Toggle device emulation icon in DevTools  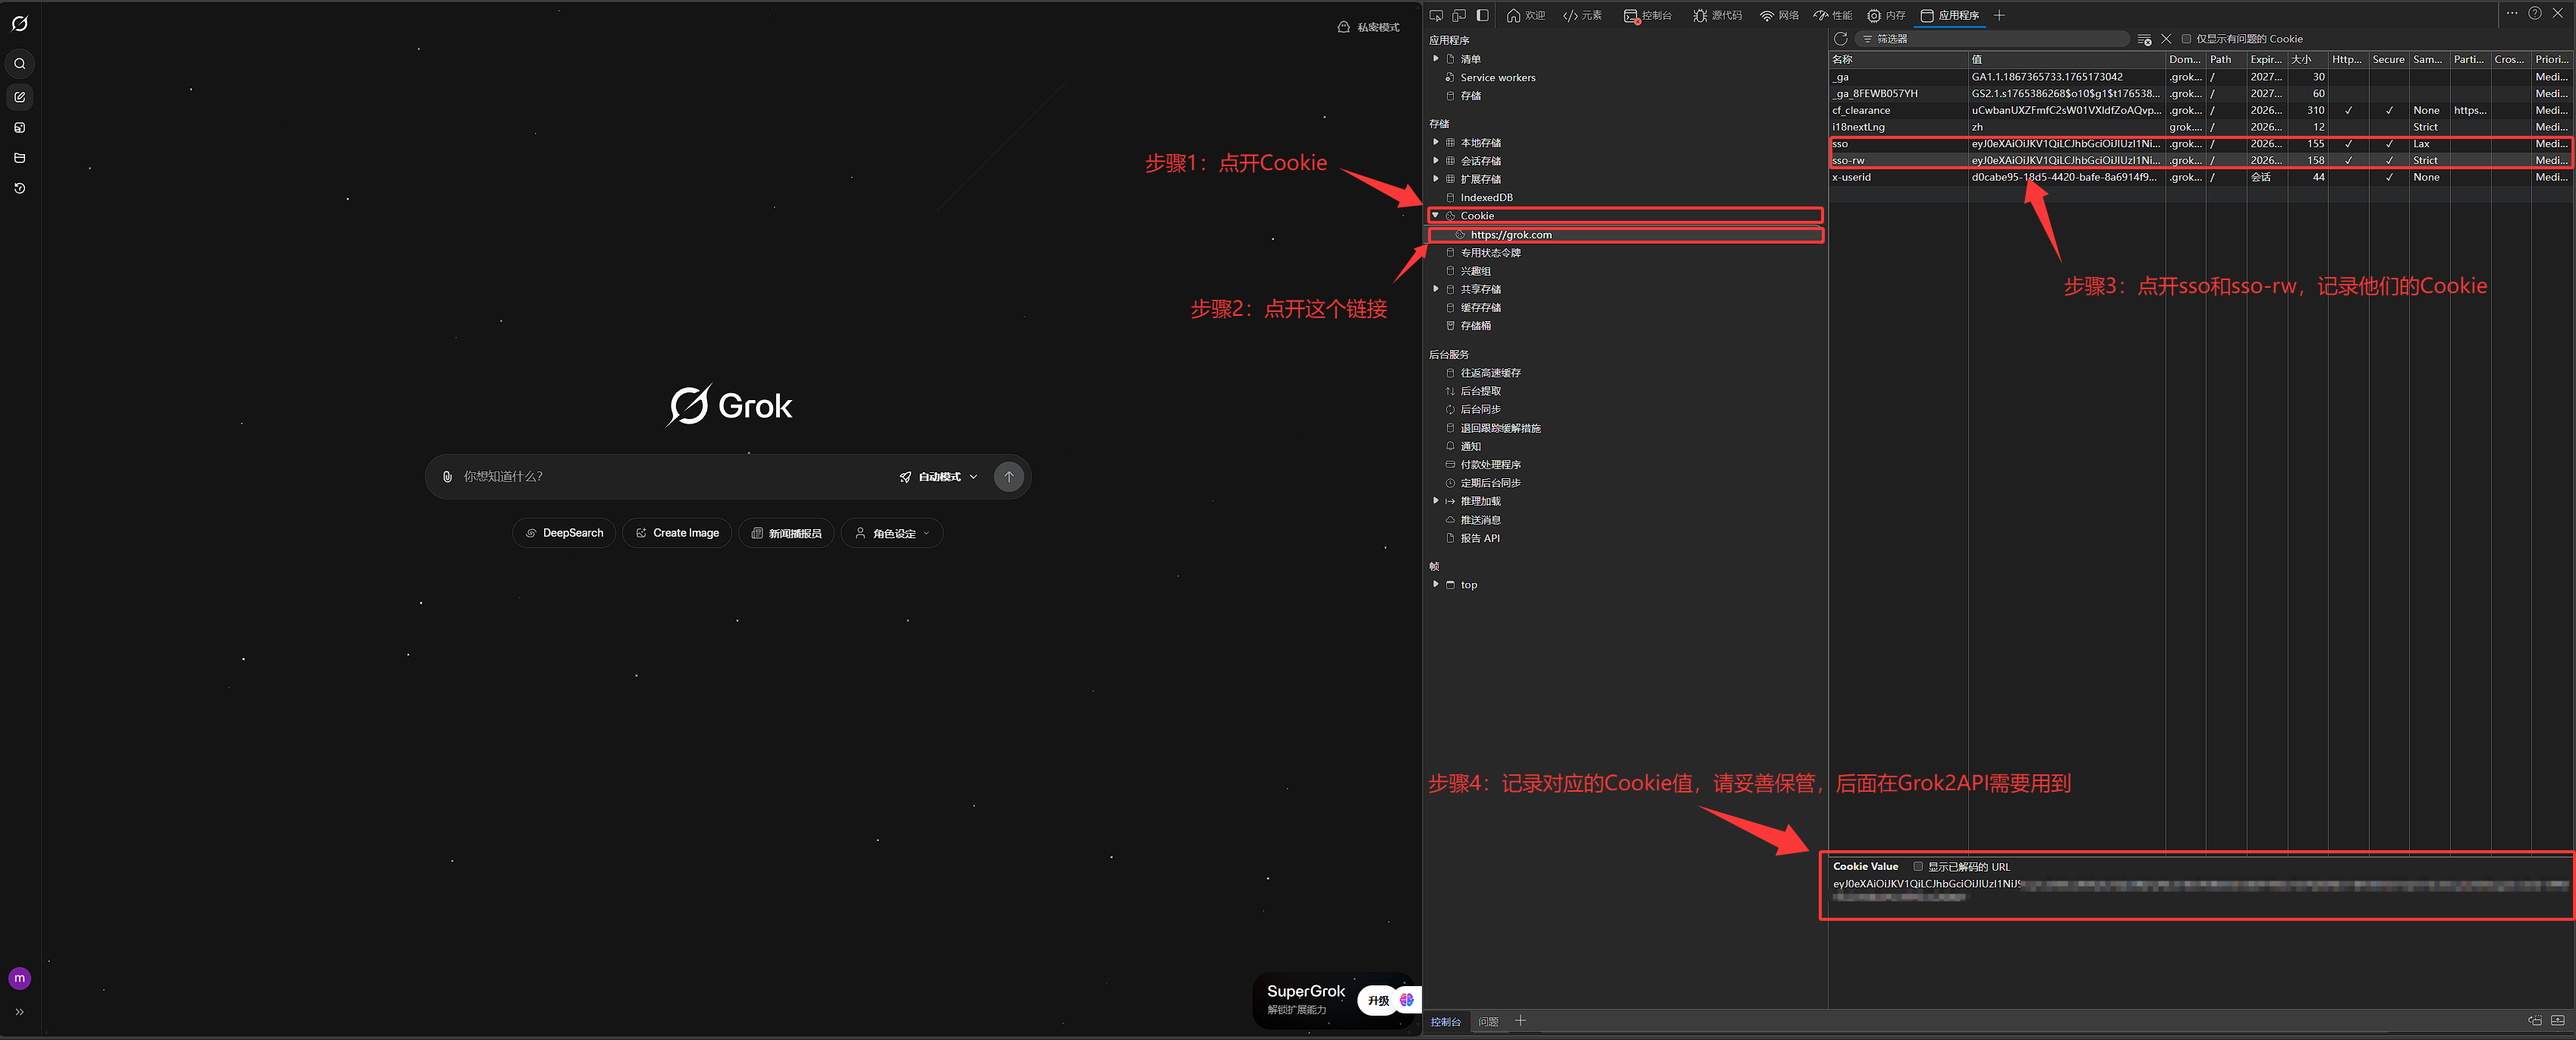pos(1459,15)
